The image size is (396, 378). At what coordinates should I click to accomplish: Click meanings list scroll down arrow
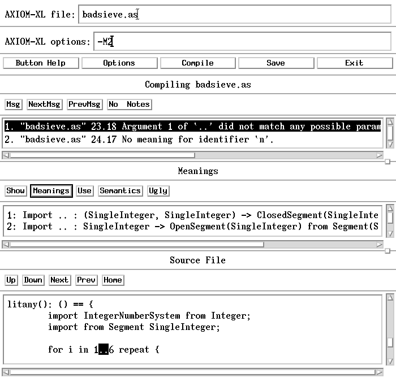pyautogui.click(x=390, y=234)
